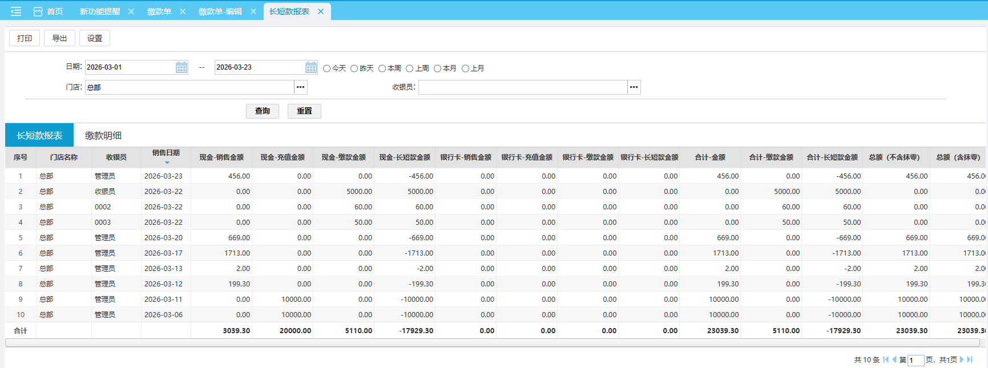
Task: Jump to the last page arrow
Action: (970, 359)
